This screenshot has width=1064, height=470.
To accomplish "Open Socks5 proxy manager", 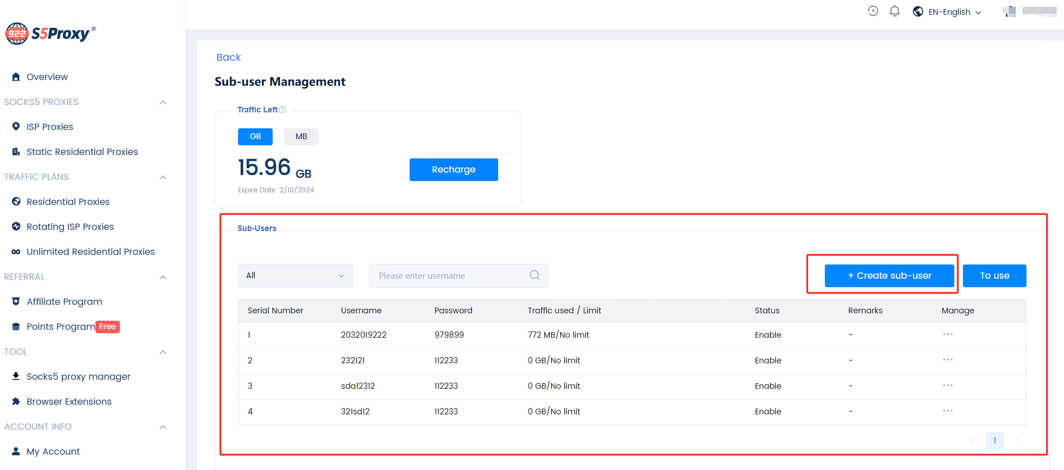I will coord(78,376).
